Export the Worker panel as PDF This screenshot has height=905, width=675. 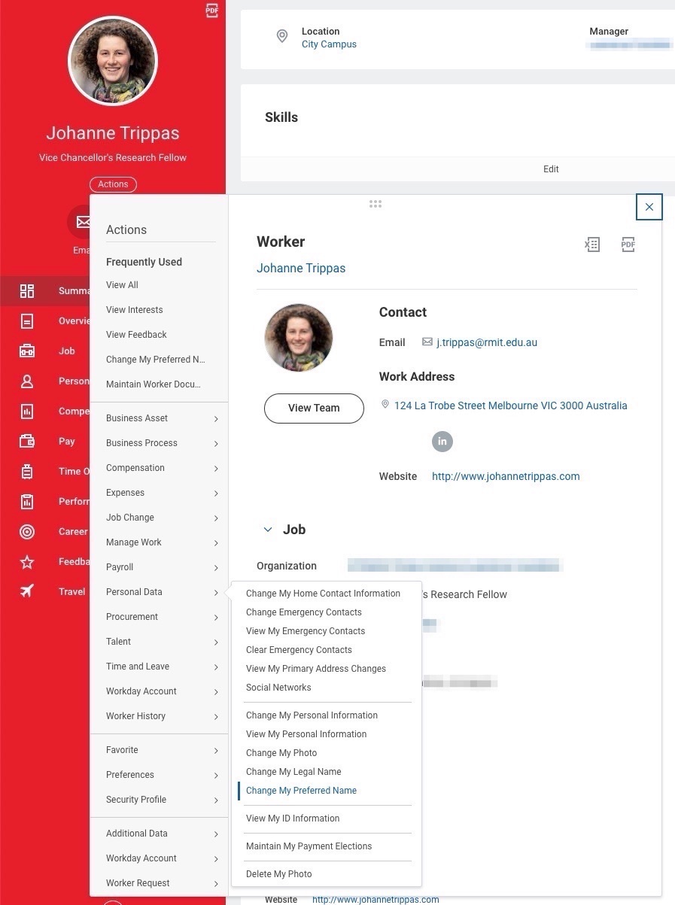click(628, 244)
